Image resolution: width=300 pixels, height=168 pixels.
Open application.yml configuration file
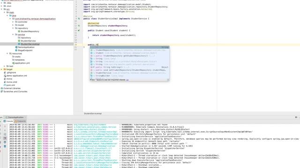22,63
